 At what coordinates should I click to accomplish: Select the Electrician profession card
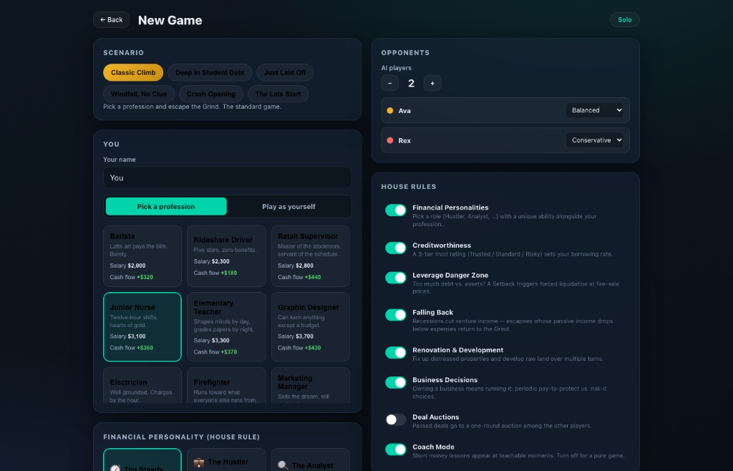142,386
